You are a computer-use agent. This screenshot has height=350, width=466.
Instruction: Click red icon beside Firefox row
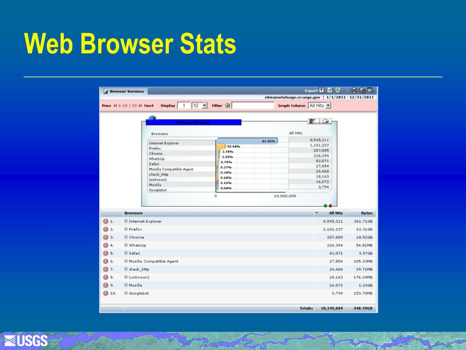pos(106,230)
